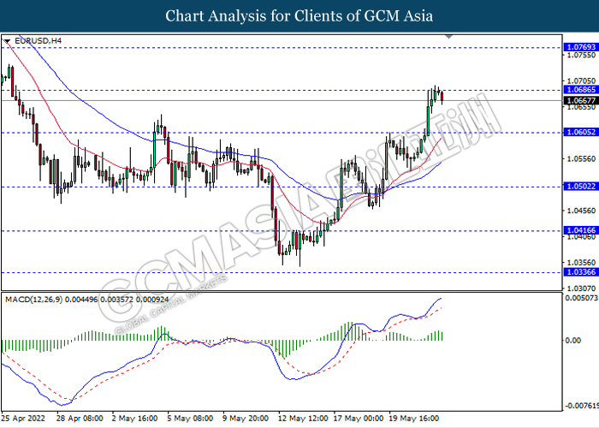Click the 19 May 16:00 time label

[413, 419]
